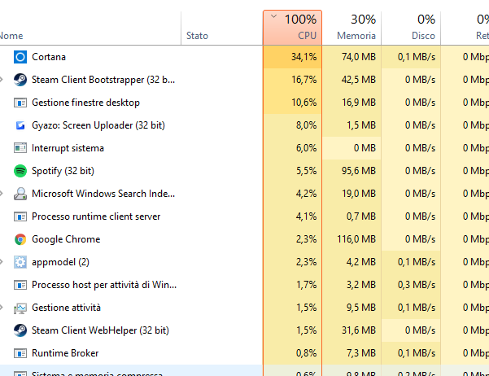Viewport: 489px width, 376px height.
Task: Click the 0,3 MB/s disk value
Action: point(417,285)
